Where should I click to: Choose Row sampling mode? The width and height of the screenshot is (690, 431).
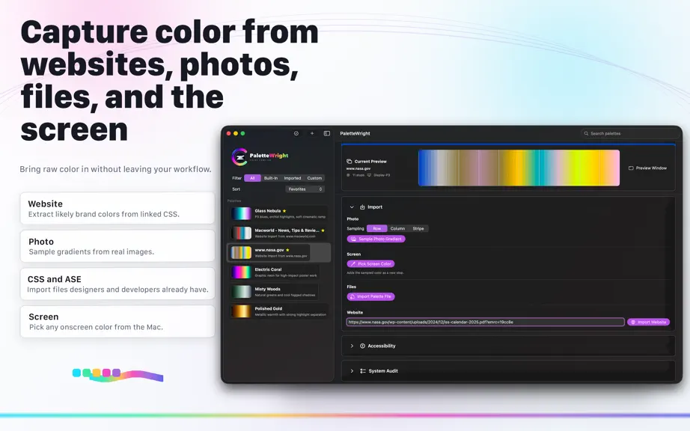(x=377, y=228)
